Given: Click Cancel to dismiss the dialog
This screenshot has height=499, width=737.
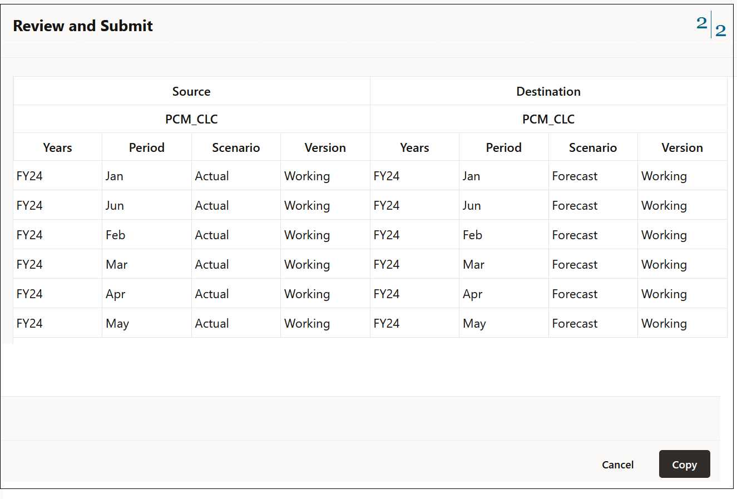Looking at the screenshot, I should coord(617,465).
